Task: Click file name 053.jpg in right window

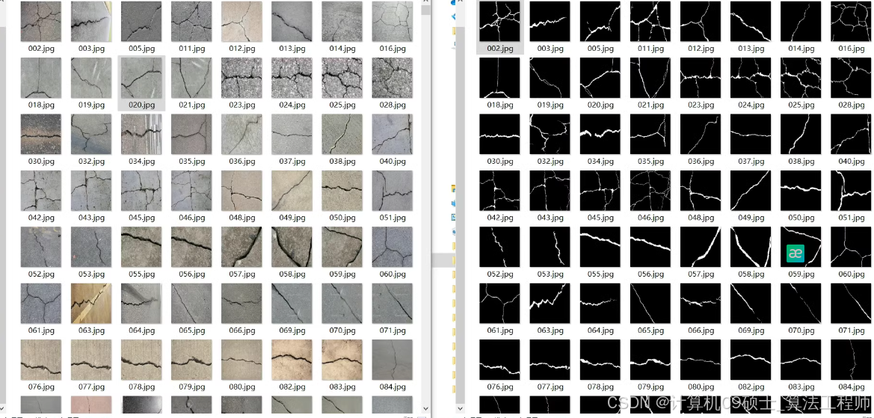Action: 550,274
